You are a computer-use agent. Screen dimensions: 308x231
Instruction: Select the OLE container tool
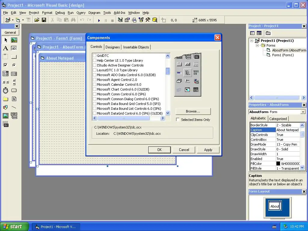coord(6,124)
